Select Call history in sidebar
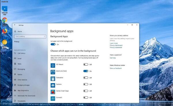Image resolution: width=173 pixels, height=106 pixels. pyautogui.click(x=21, y=53)
